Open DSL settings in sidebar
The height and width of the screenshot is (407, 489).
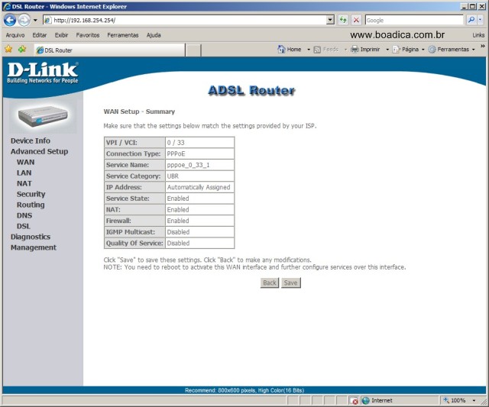(24, 226)
